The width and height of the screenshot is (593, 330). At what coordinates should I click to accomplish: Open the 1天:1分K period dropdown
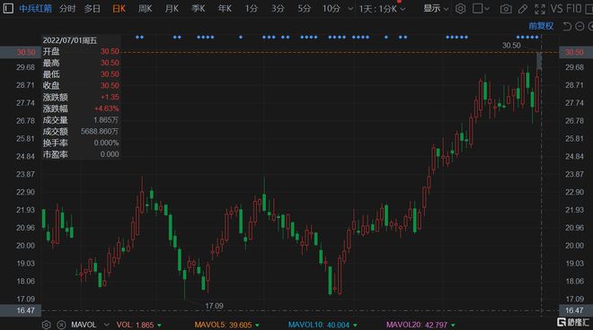(x=382, y=9)
